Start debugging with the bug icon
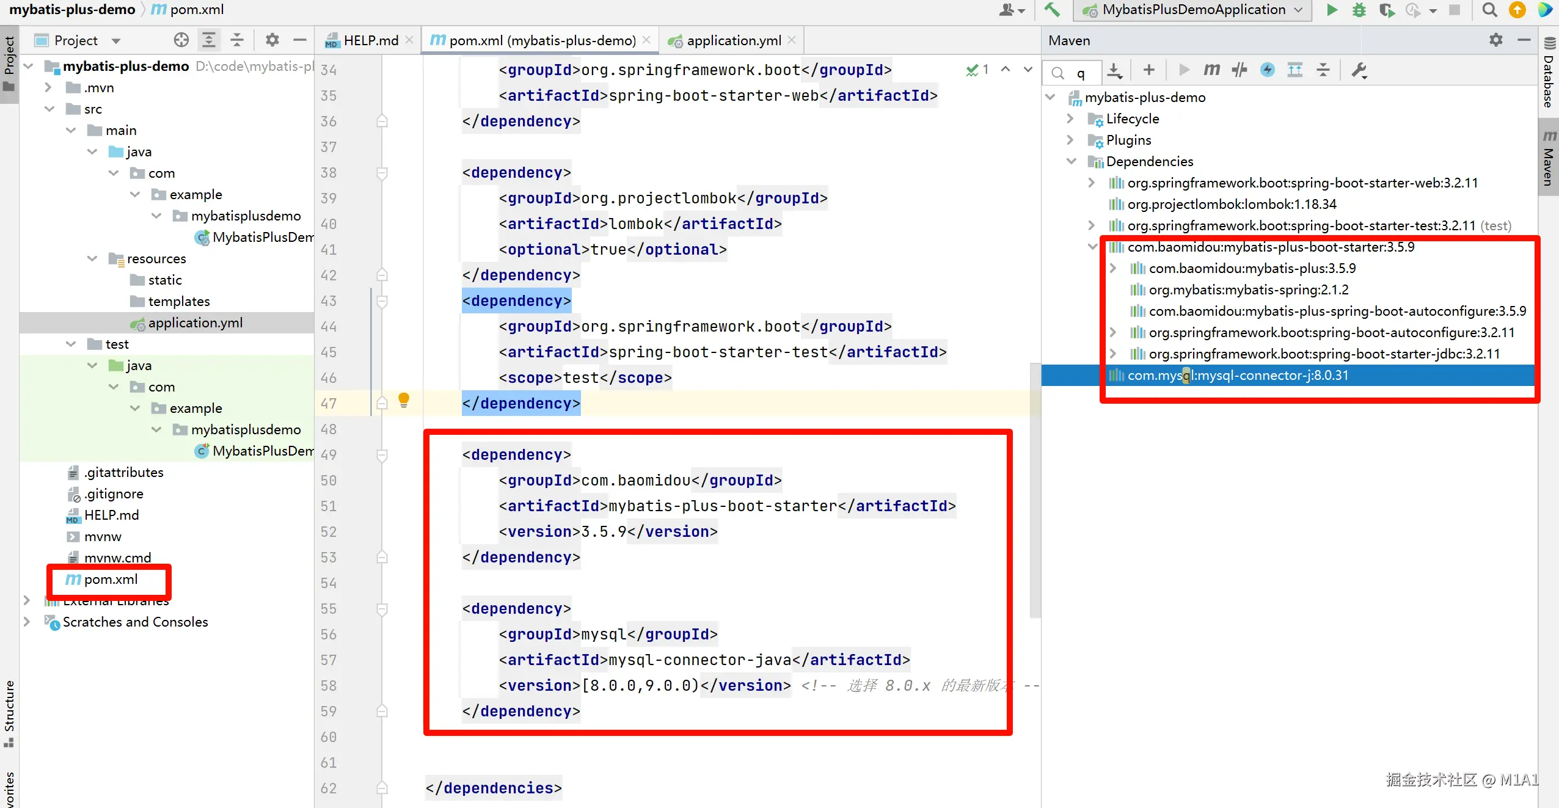The height and width of the screenshot is (808, 1559). point(1359,10)
